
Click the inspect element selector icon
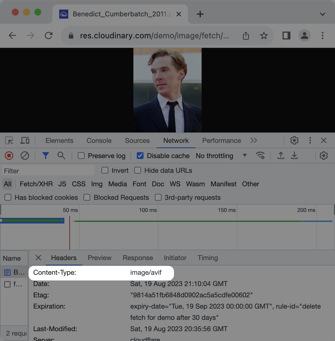(x=9, y=140)
